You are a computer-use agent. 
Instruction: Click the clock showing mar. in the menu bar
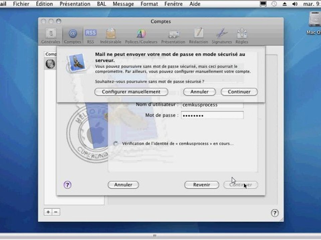312,4
